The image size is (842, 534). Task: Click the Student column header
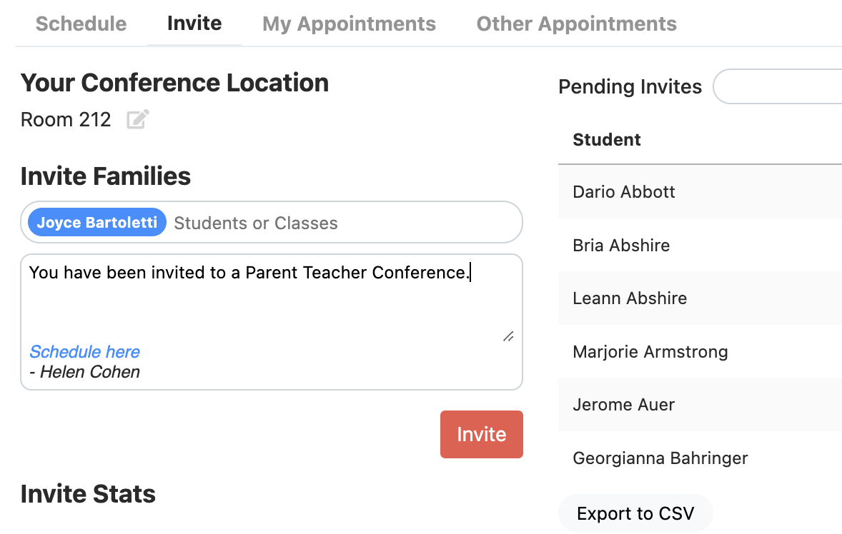pos(606,139)
